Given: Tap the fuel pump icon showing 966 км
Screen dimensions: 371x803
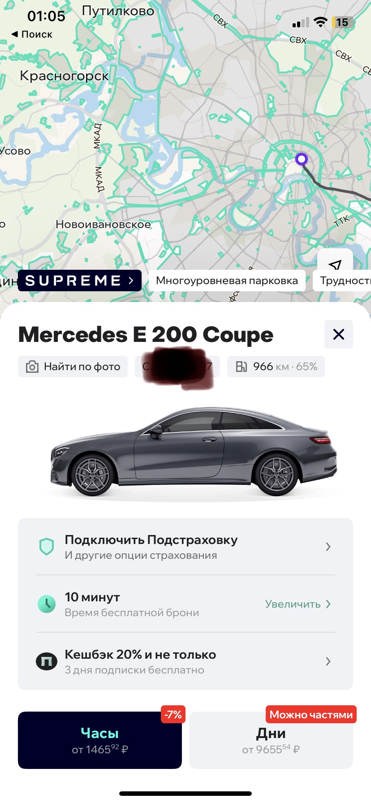Looking at the screenshot, I should coord(241,367).
